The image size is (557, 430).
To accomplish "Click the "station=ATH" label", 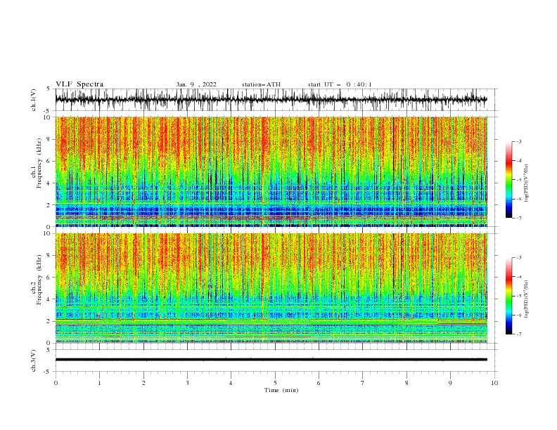I will [x=261, y=84].
